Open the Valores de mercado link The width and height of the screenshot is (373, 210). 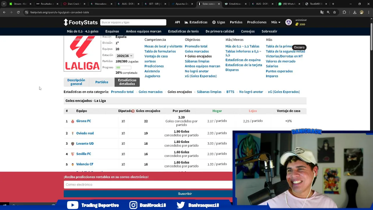tap(281, 61)
